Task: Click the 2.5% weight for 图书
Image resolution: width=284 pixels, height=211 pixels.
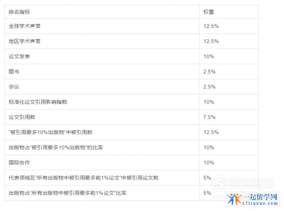Action: [x=209, y=72]
